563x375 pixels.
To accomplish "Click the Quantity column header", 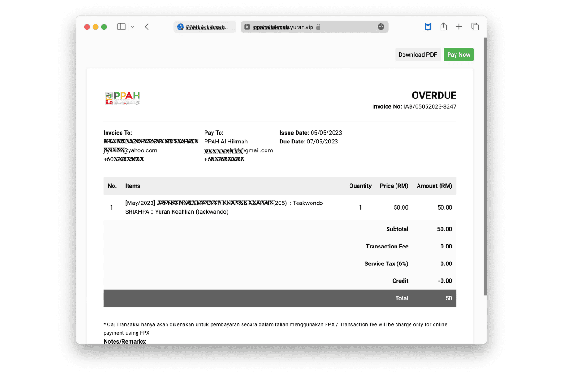I will click(x=360, y=186).
